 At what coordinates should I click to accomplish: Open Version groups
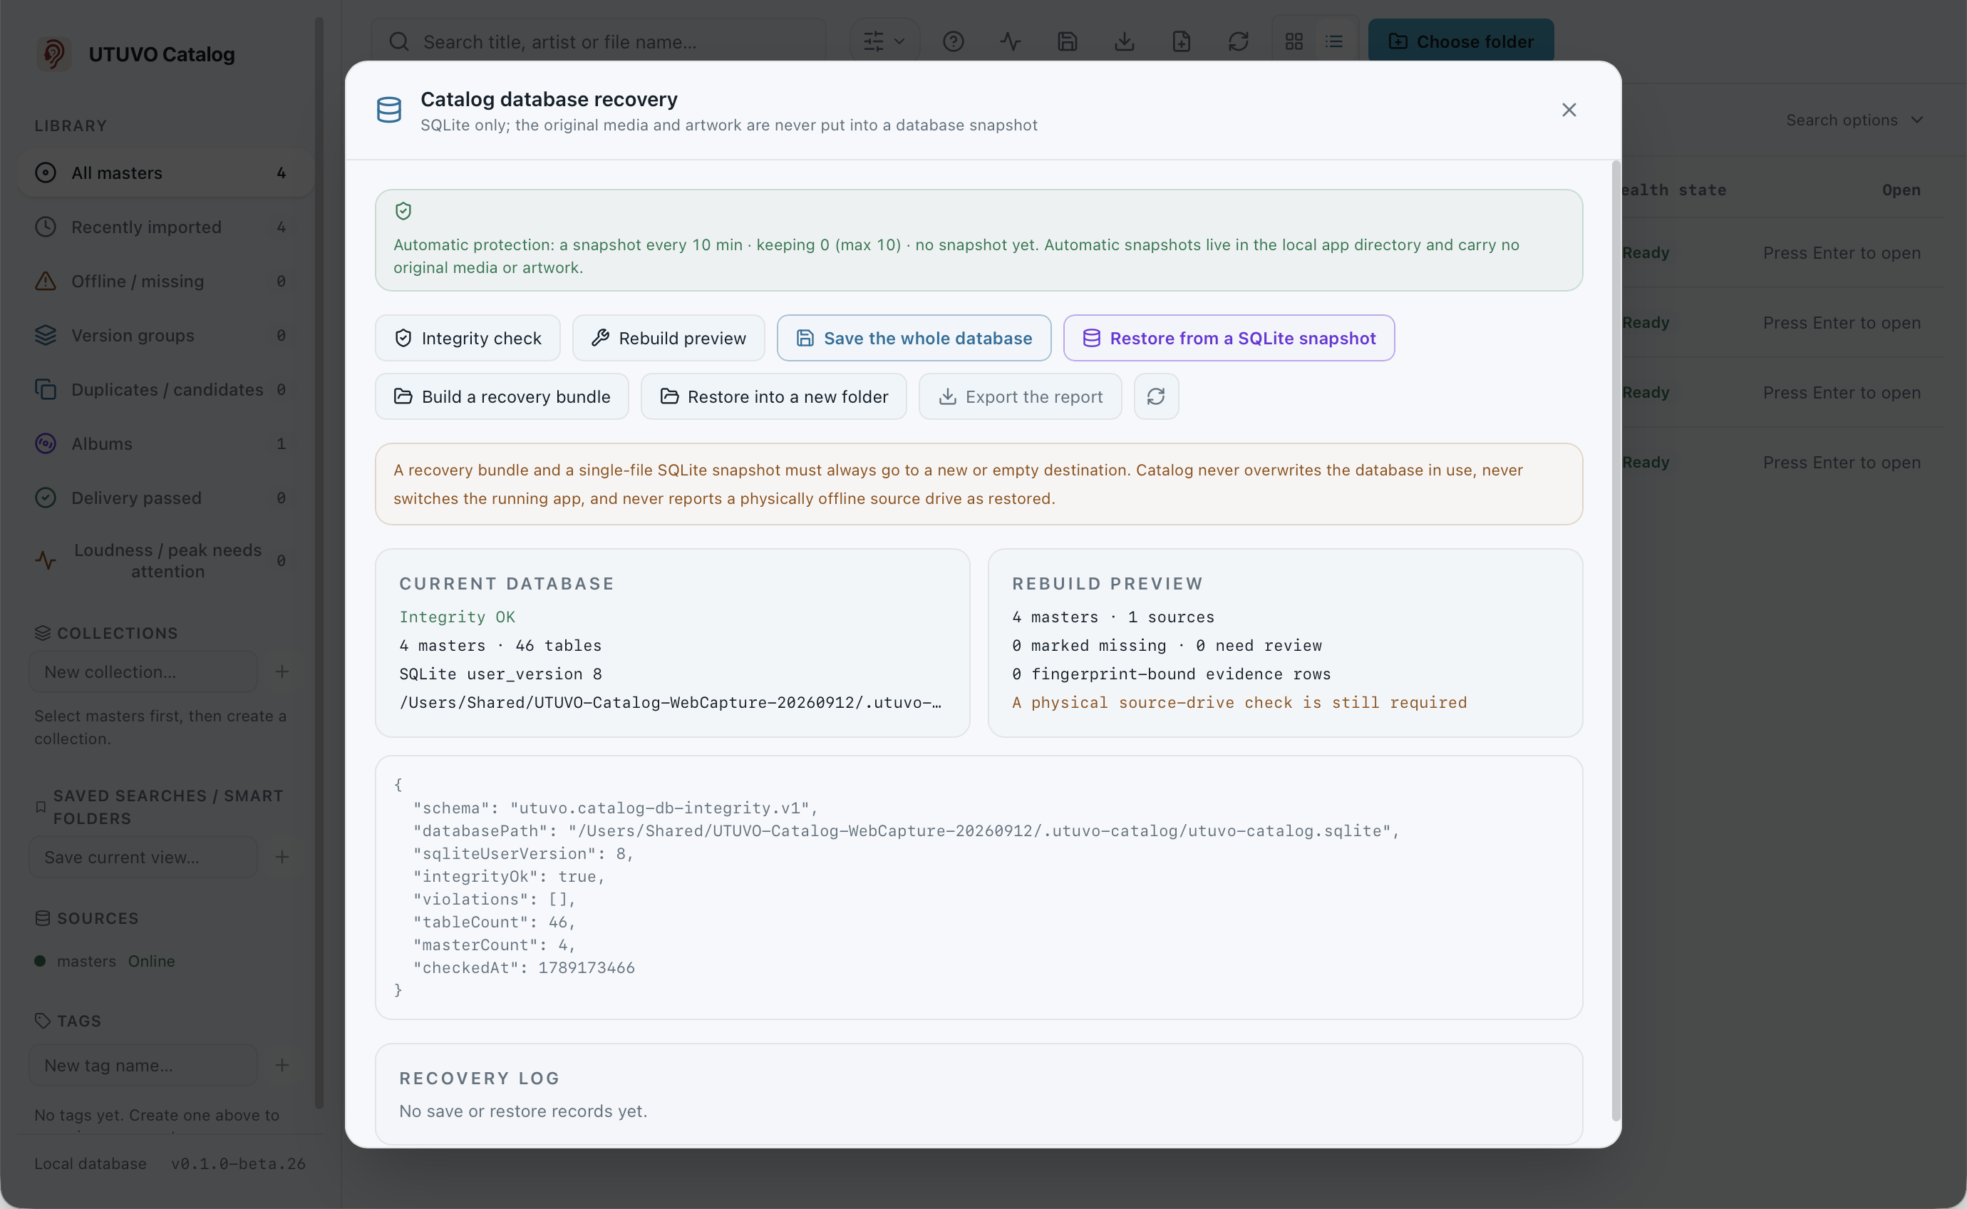click(x=165, y=336)
